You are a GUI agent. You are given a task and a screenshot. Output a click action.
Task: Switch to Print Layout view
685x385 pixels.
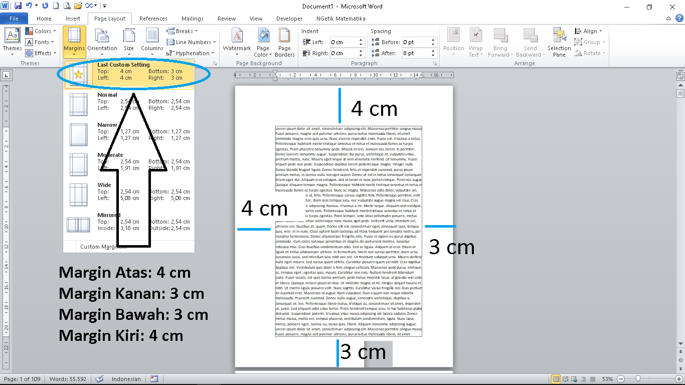click(x=556, y=379)
